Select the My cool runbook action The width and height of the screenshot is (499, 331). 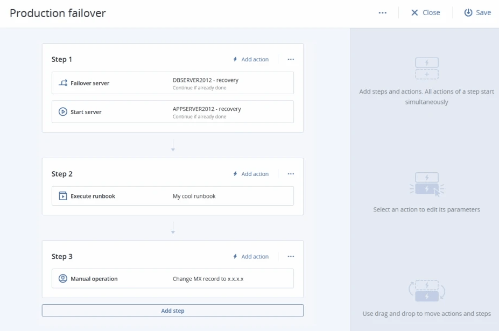pyautogui.click(x=173, y=196)
